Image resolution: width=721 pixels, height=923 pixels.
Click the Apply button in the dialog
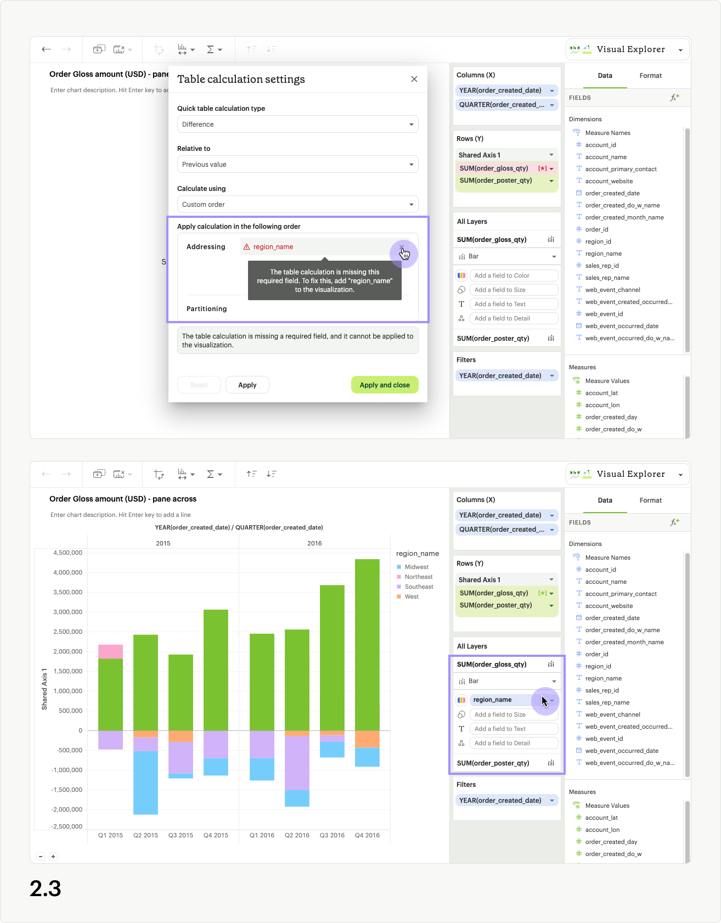click(x=247, y=385)
